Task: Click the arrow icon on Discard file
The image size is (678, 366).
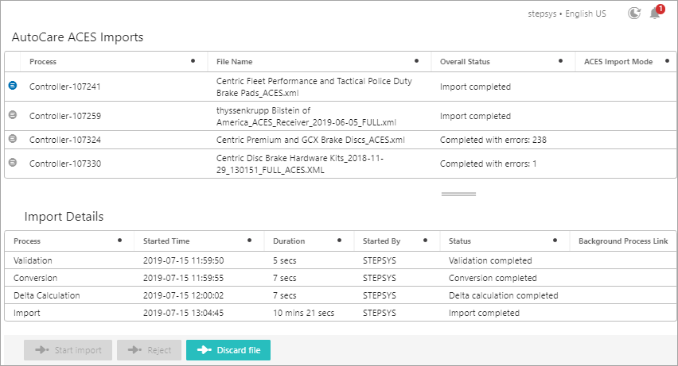Action: click(x=205, y=350)
